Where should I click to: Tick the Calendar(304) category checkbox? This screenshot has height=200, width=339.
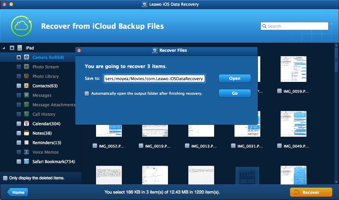(x=19, y=124)
